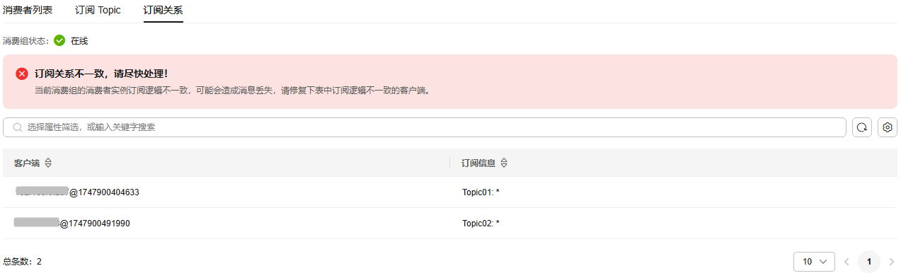The image size is (901, 278).
Task: Click the magnifier search icon
Action: click(18, 127)
